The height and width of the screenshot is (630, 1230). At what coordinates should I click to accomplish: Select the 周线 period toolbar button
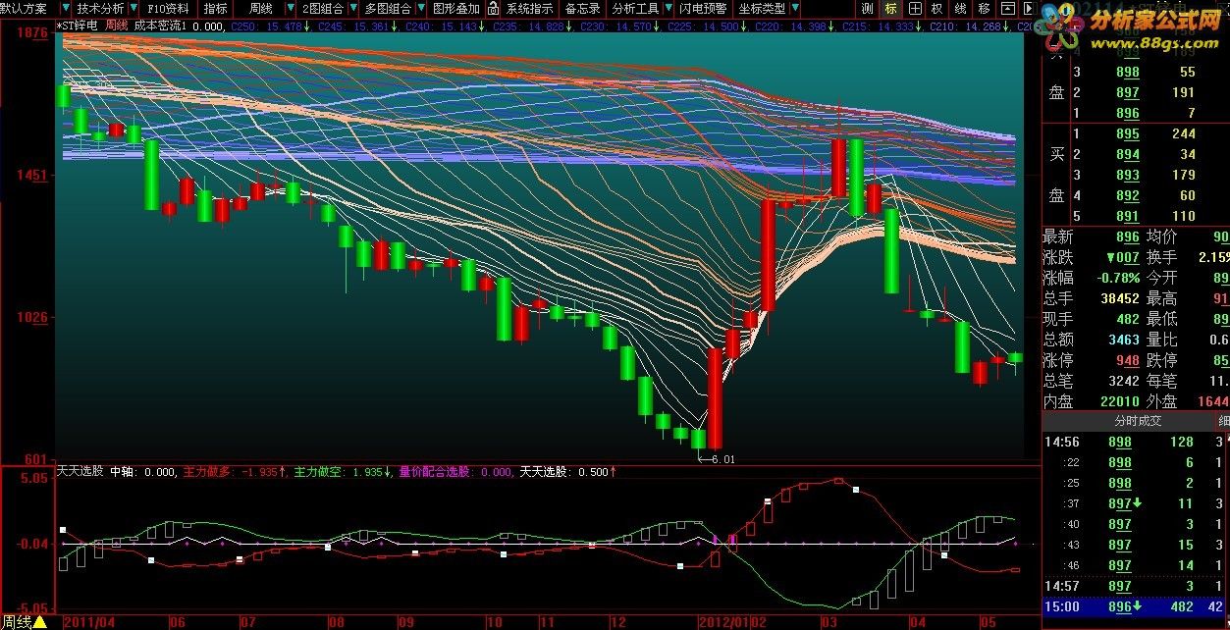(261, 9)
